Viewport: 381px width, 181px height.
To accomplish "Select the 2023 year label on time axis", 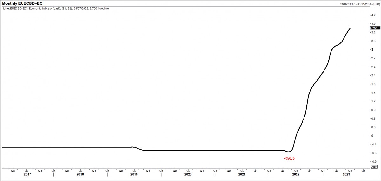I will tap(346, 174).
